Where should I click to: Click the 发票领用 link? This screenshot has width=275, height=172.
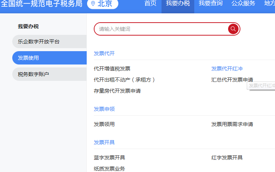tap(104, 124)
